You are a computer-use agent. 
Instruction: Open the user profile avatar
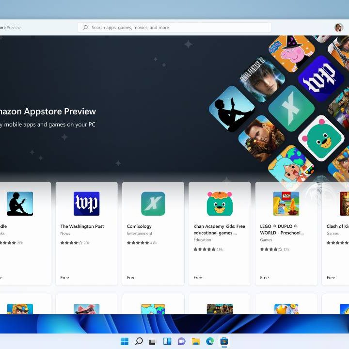[338, 27]
